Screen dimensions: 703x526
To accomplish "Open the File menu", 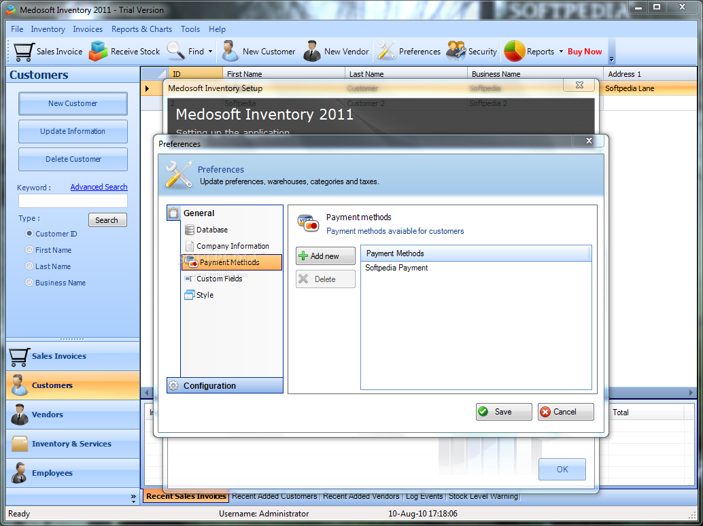I will (x=17, y=29).
